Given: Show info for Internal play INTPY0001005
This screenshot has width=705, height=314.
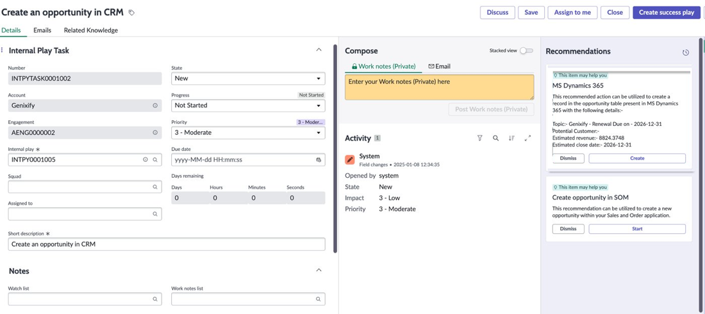Looking at the screenshot, I should (145, 159).
